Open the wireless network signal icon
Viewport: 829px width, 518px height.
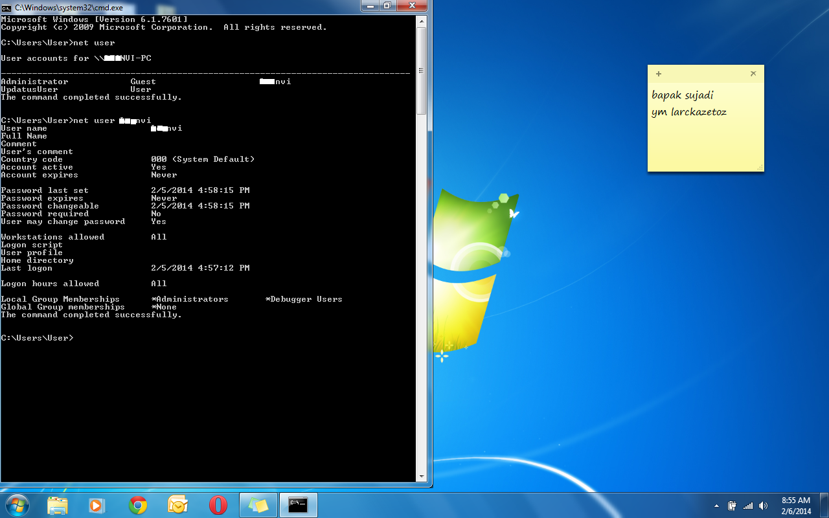(748, 506)
